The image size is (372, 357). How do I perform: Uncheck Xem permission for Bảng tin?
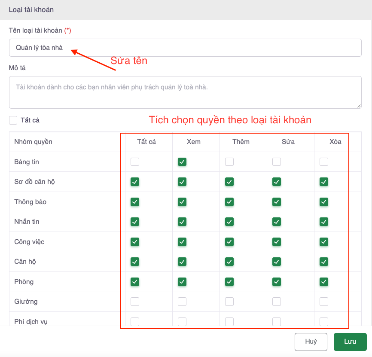click(182, 162)
